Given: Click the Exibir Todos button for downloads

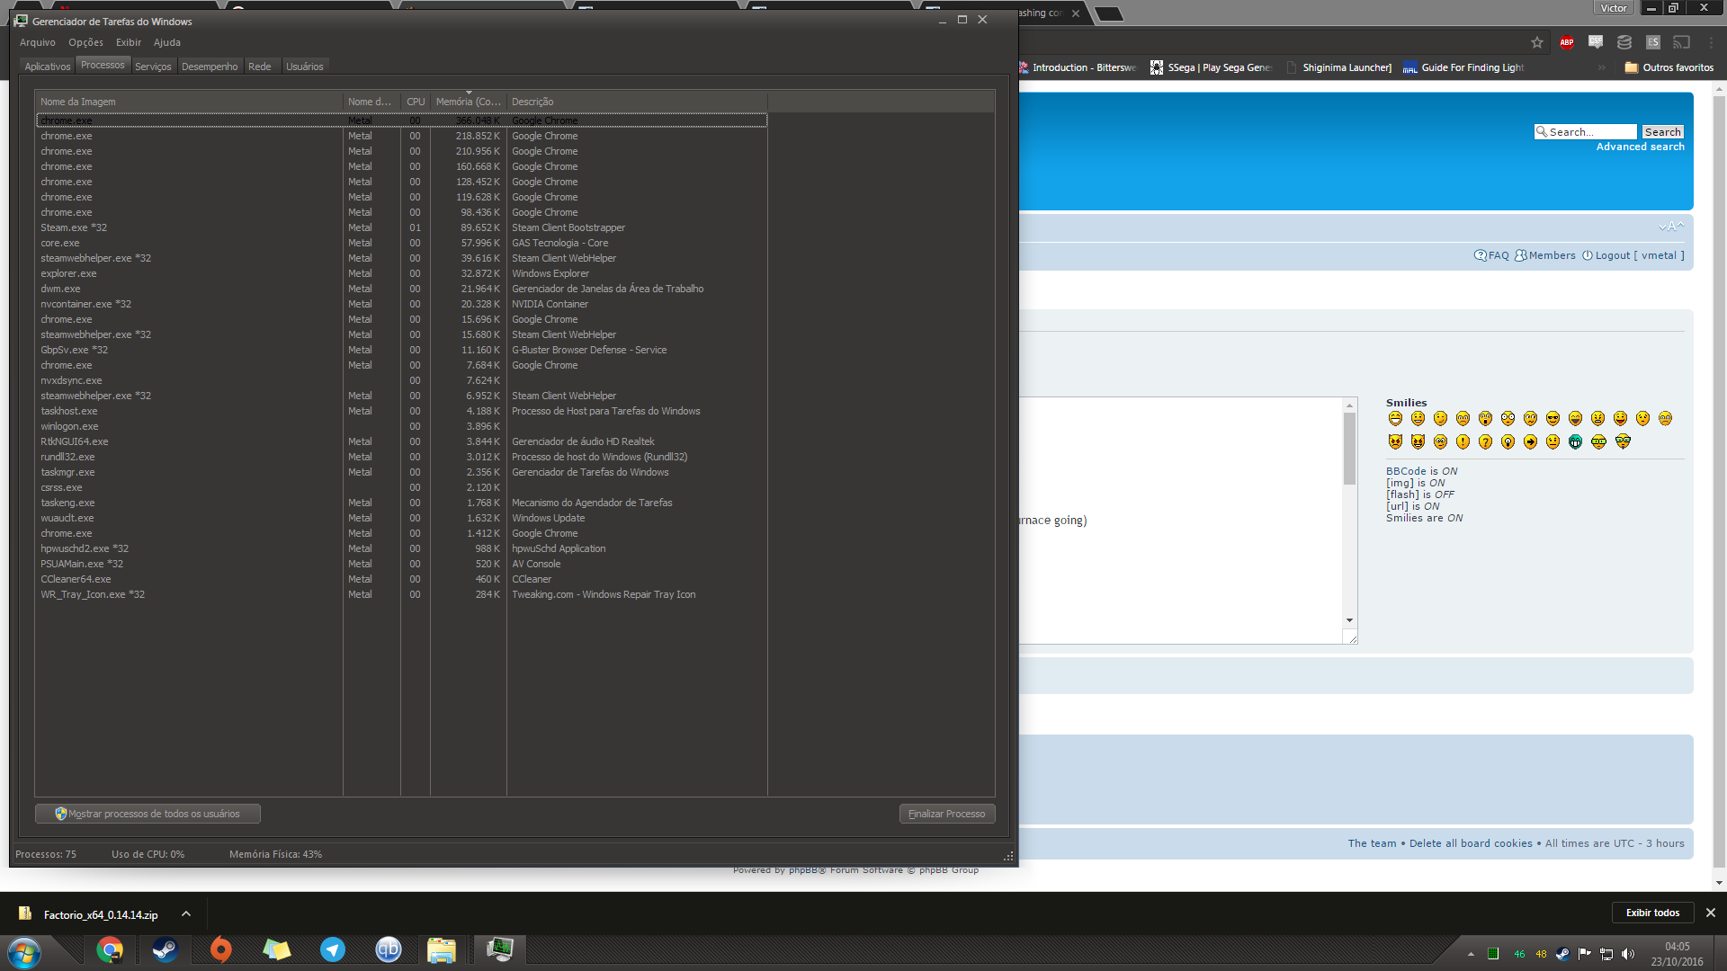Looking at the screenshot, I should (x=1652, y=913).
